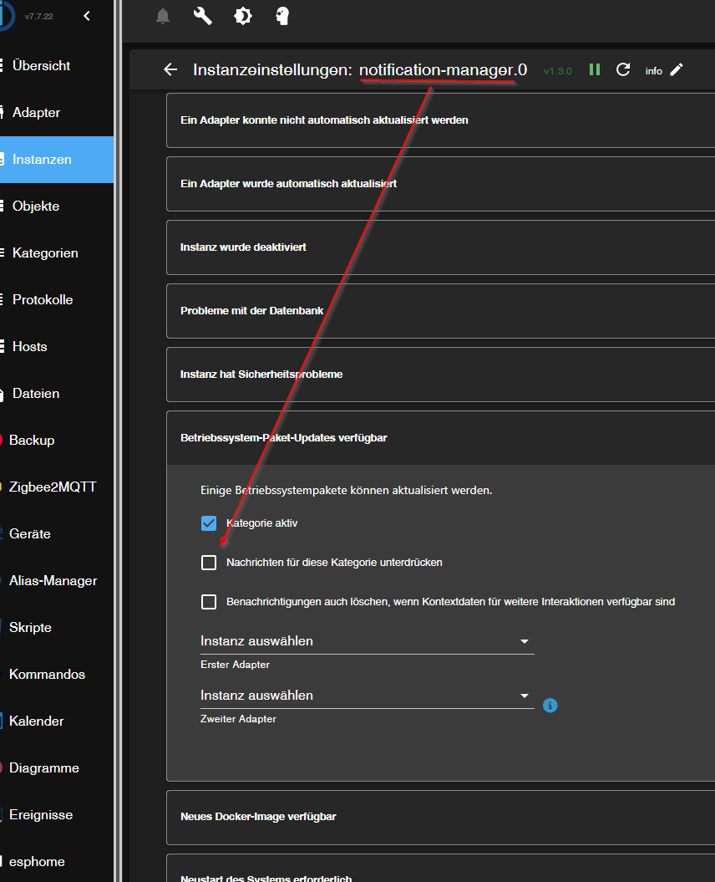Click the wrench settings icon
715x882 pixels.
point(203,17)
